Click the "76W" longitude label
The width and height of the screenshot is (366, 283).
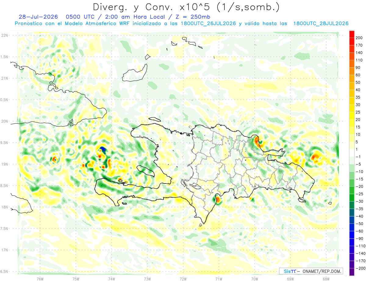click(40, 279)
